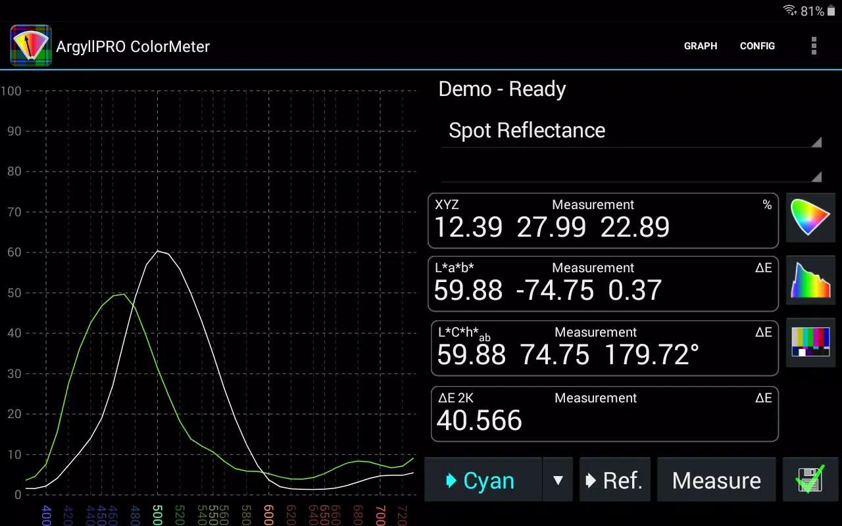Tap the 600 wavelength axis label
This screenshot has height=526, width=842.
click(x=268, y=515)
